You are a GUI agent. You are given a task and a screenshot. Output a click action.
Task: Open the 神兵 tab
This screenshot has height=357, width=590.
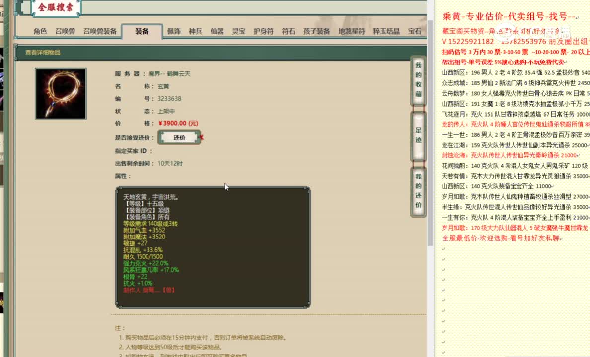195,31
